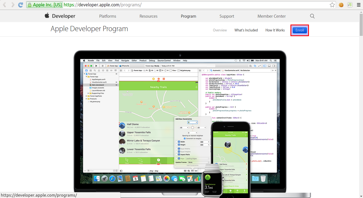Open the Support navigation item
363x198 pixels.
pos(227,16)
